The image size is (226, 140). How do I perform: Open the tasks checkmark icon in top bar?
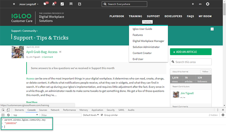[62, 4]
